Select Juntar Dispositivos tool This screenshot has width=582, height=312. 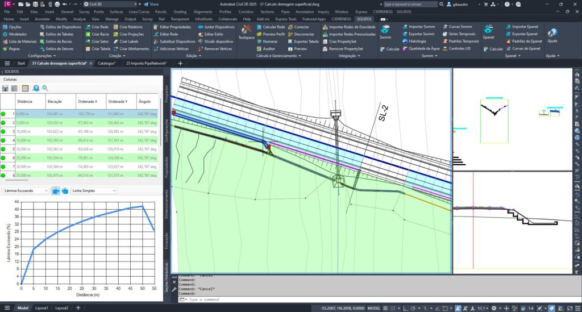tap(216, 27)
